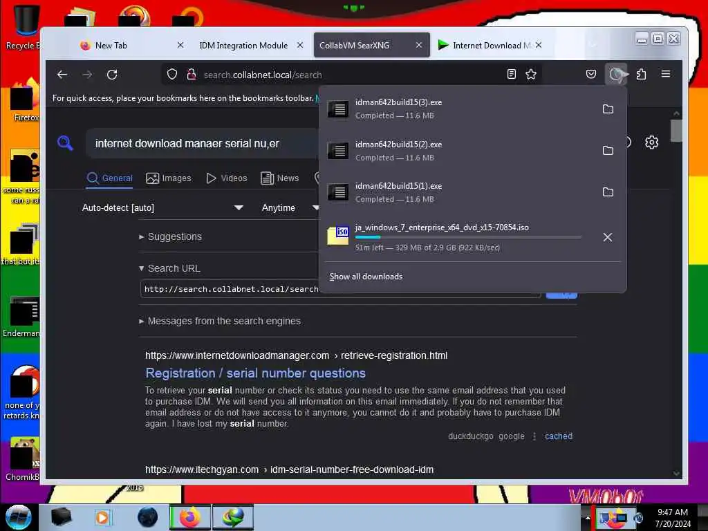Open tracking protection shield icon
Screen dimensions: 708x531
(172, 75)
